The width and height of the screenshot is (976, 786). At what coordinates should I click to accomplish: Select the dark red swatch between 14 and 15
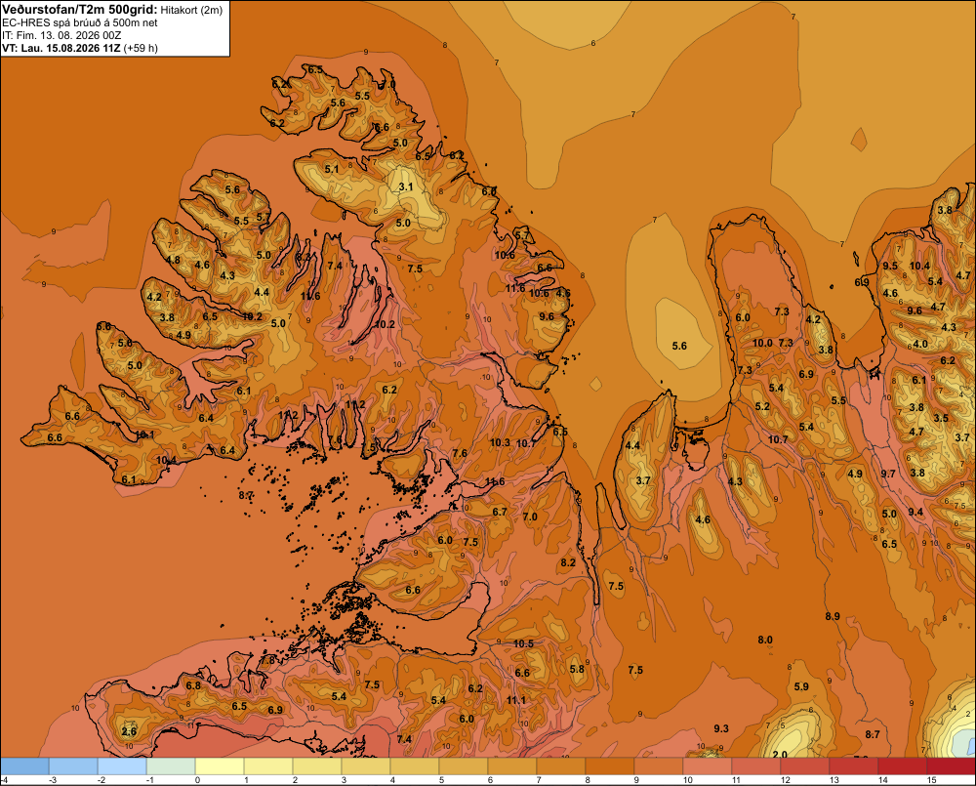903,766
